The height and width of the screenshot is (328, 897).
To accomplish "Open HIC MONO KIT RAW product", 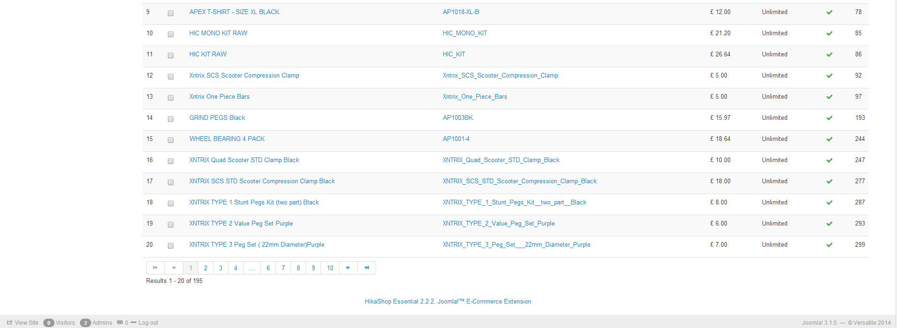I will [218, 33].
